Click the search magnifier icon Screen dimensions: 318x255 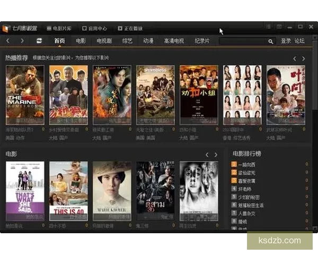(x=270, y=41)
